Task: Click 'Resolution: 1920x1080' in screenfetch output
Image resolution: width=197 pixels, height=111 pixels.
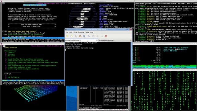Action: [x=108, y=15]
